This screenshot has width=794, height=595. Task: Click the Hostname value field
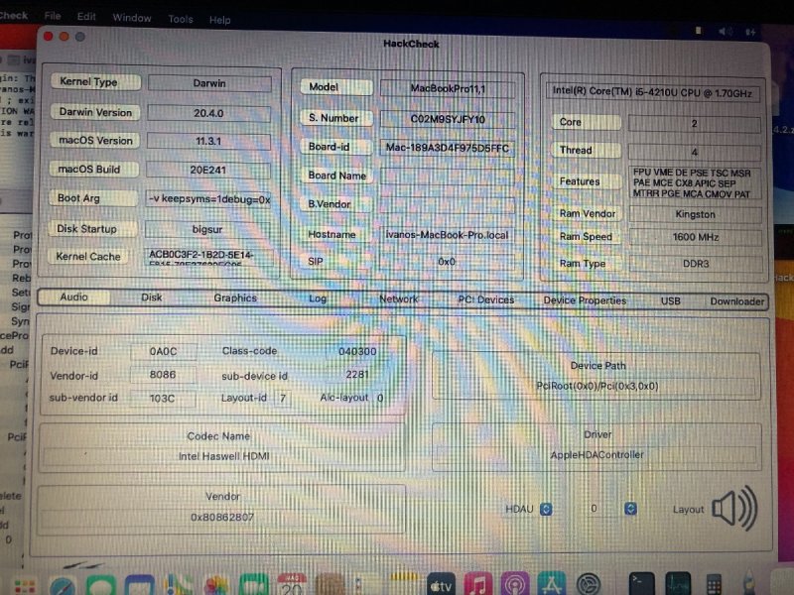[448, 235]
